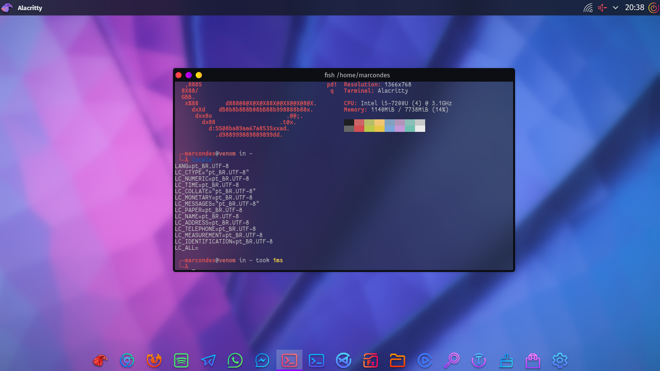Click the red muted volume icon
Image resolution: width=660 pixels, height=371 pixels.
click(x=602, y=8)
